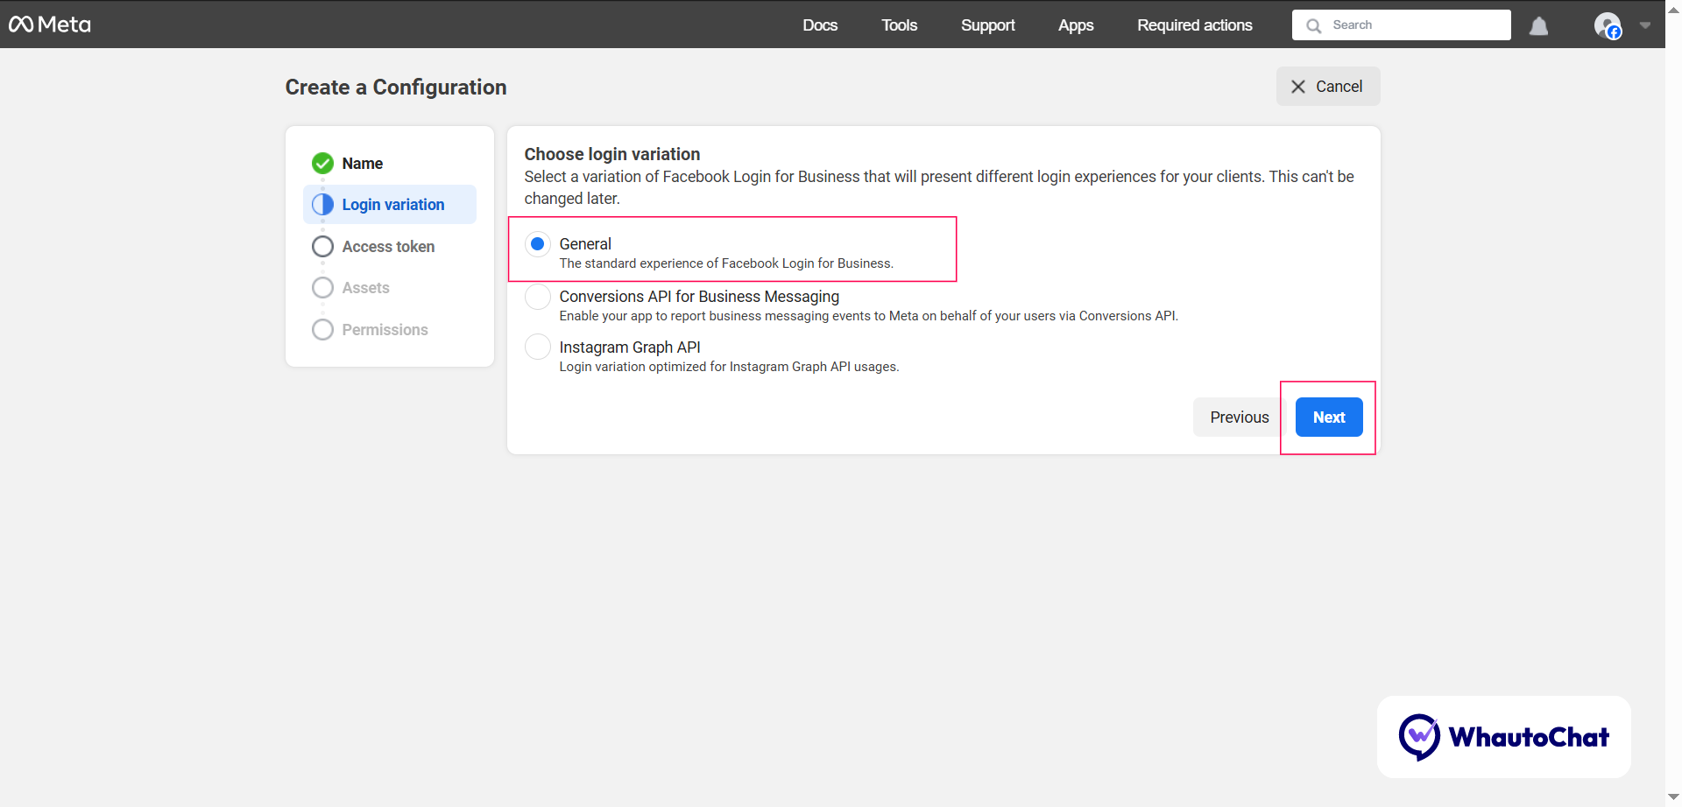Click the Previous button
This screenshot has width=1682, height=807.
(x=1238, y=417)
